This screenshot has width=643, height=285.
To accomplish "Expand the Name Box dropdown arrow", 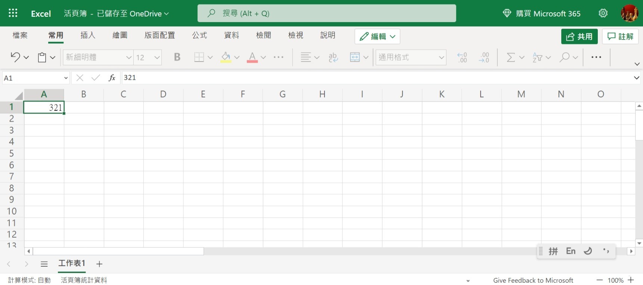I will coord(66,78).
